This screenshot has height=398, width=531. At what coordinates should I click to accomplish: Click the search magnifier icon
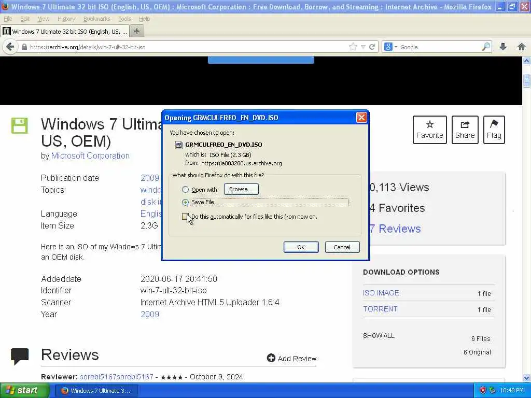coord(486,47)
